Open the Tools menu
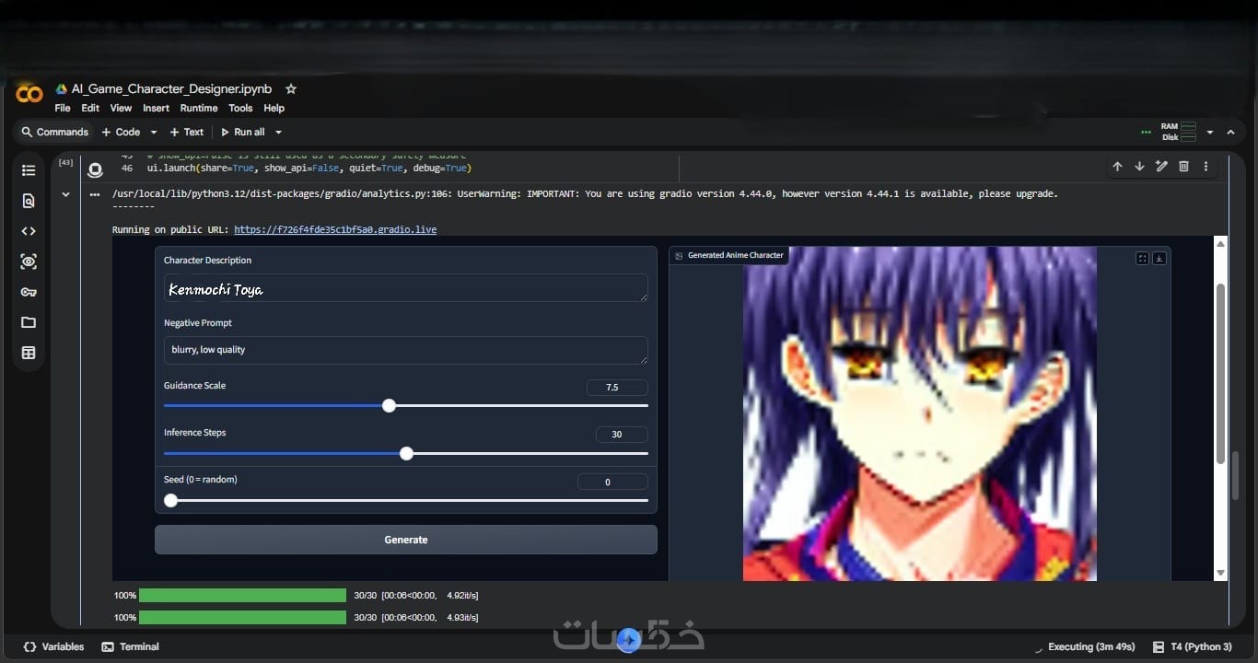Viewport: 1258px width, 663px height. click(240, 108)
